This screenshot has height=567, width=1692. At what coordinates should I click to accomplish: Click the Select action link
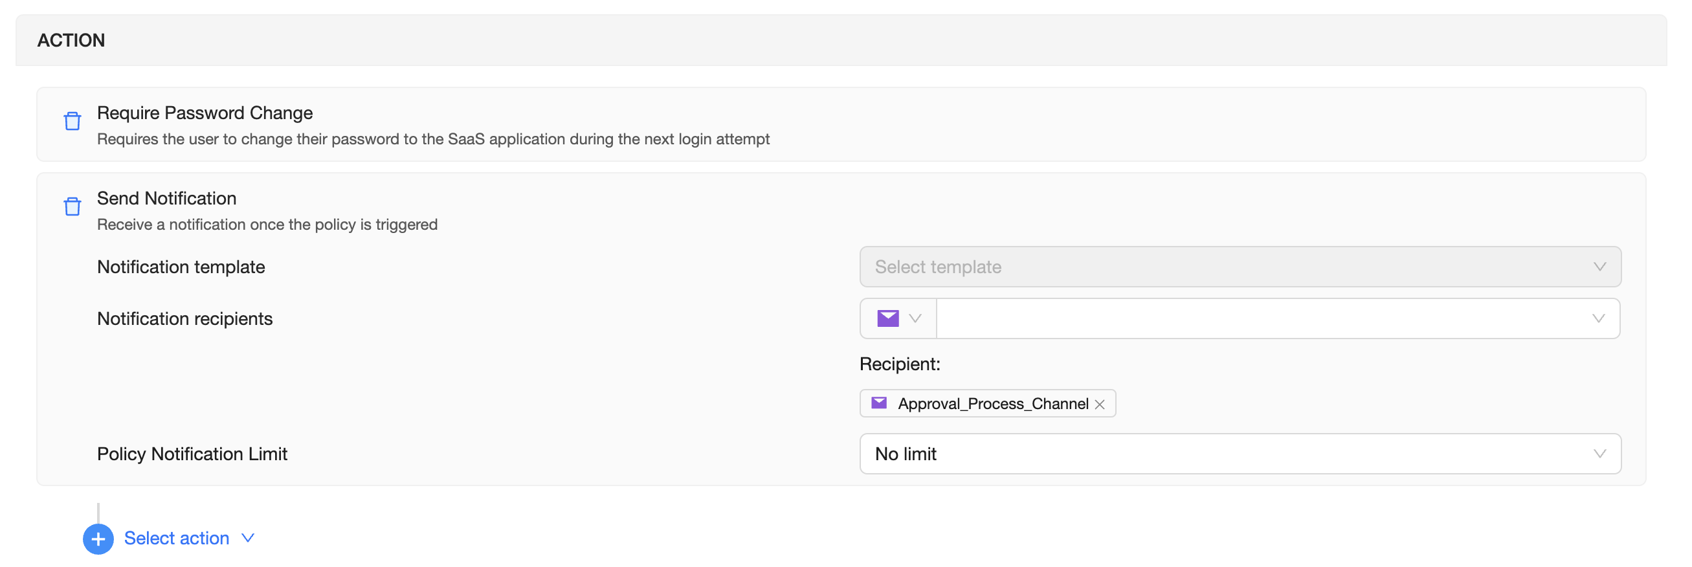tap(177, 539)
